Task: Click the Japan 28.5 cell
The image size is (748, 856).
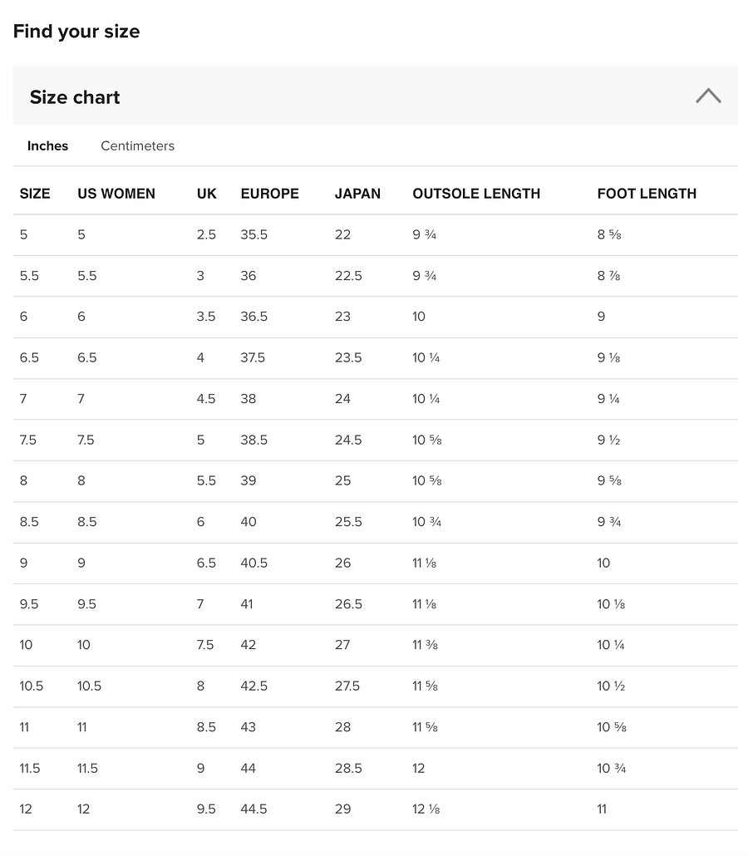Action: [x=348, y=768]
